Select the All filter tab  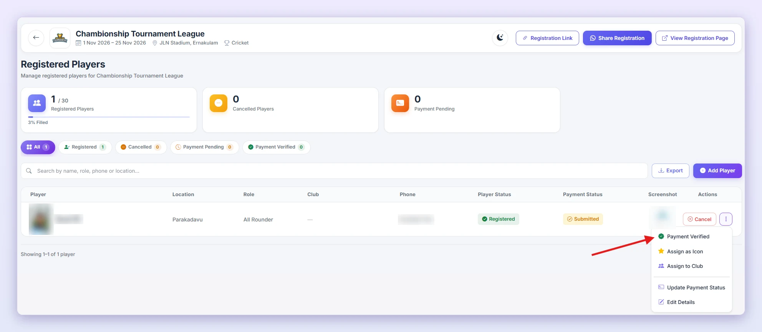click(x=38, y=147)
